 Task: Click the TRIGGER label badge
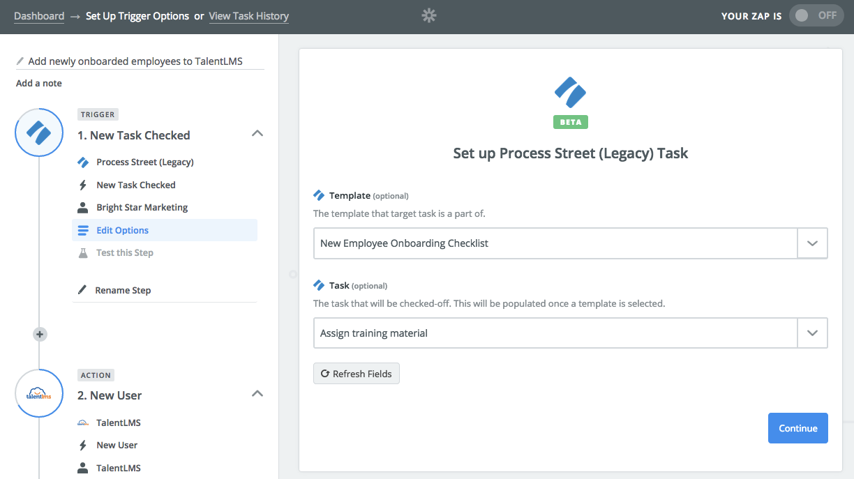pyautogui.click(x=98, y=114)
